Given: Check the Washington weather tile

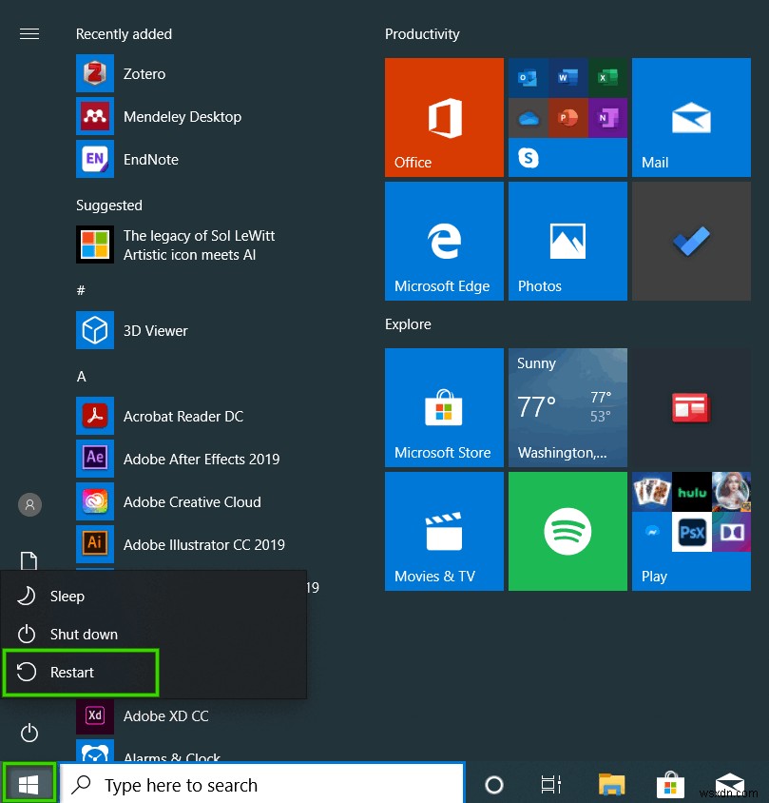Looking at the screenshot, I should 567,407.
